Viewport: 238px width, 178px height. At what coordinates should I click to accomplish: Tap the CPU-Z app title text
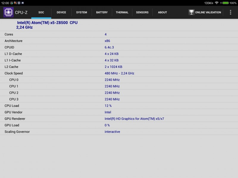21,12
